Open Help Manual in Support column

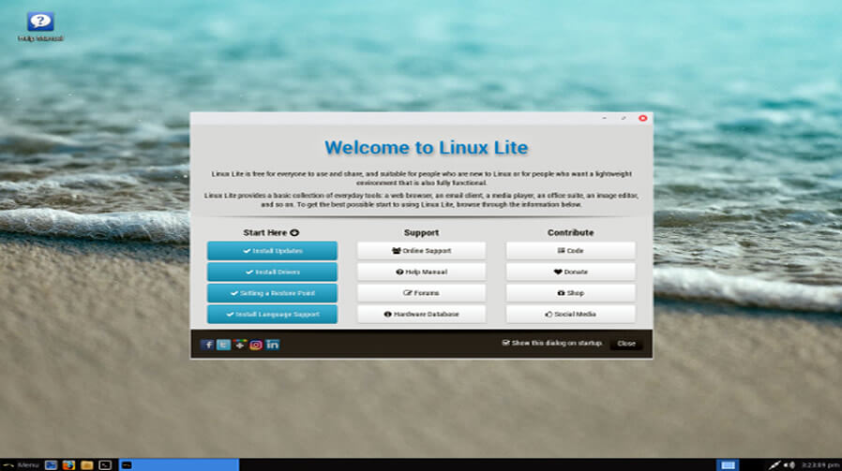click(x=422, y=272)
